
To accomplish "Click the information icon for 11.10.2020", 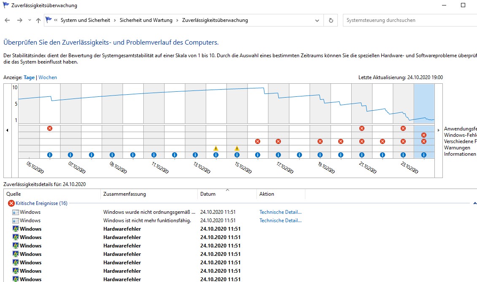I will coord(154,155).
